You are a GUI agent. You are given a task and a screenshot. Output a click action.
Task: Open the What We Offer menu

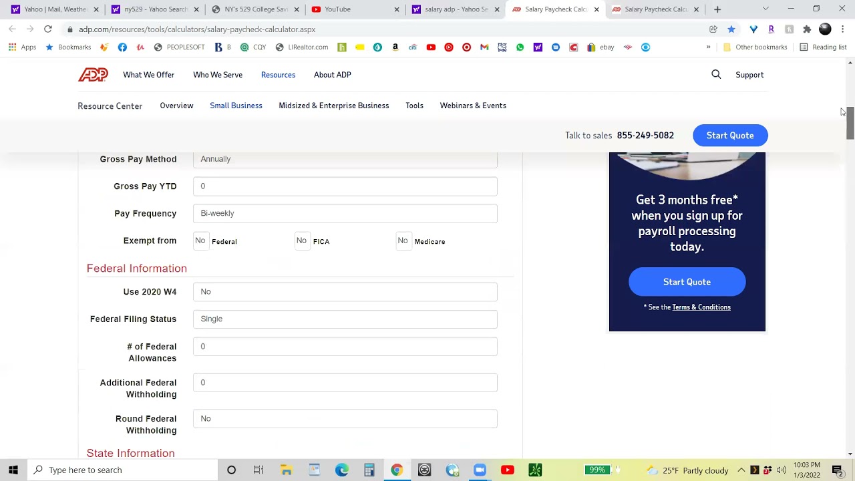[148, 75]
